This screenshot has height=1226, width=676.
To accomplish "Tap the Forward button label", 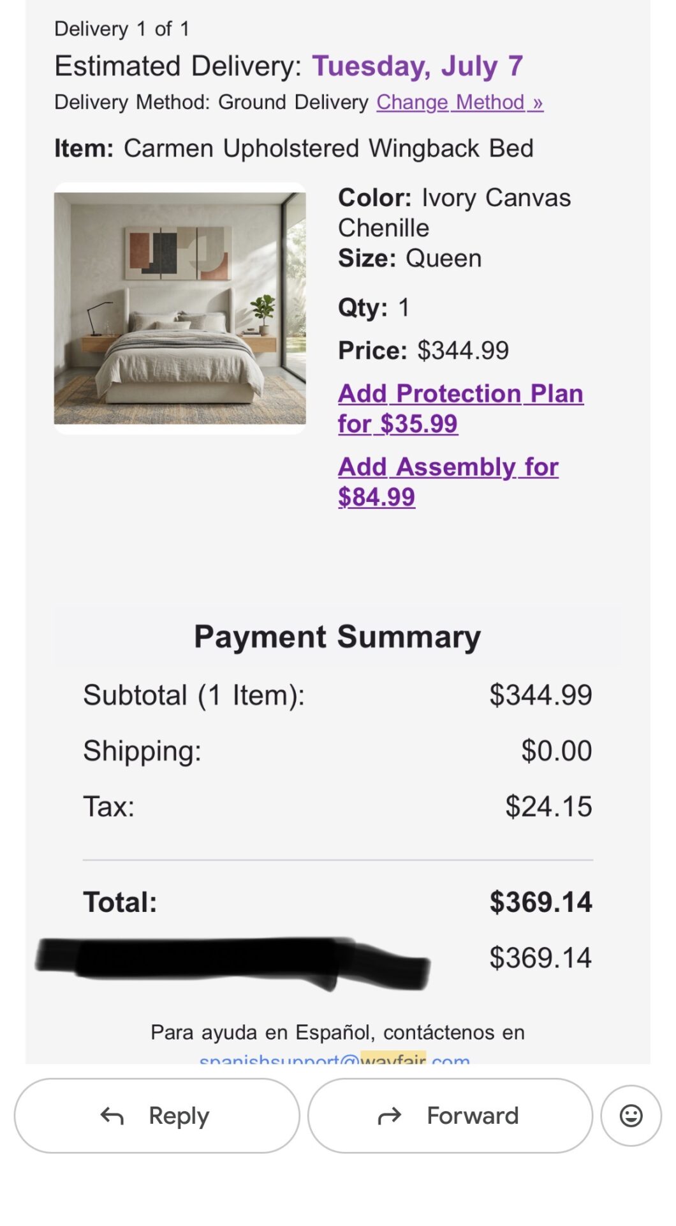I will click(473, 1116).
